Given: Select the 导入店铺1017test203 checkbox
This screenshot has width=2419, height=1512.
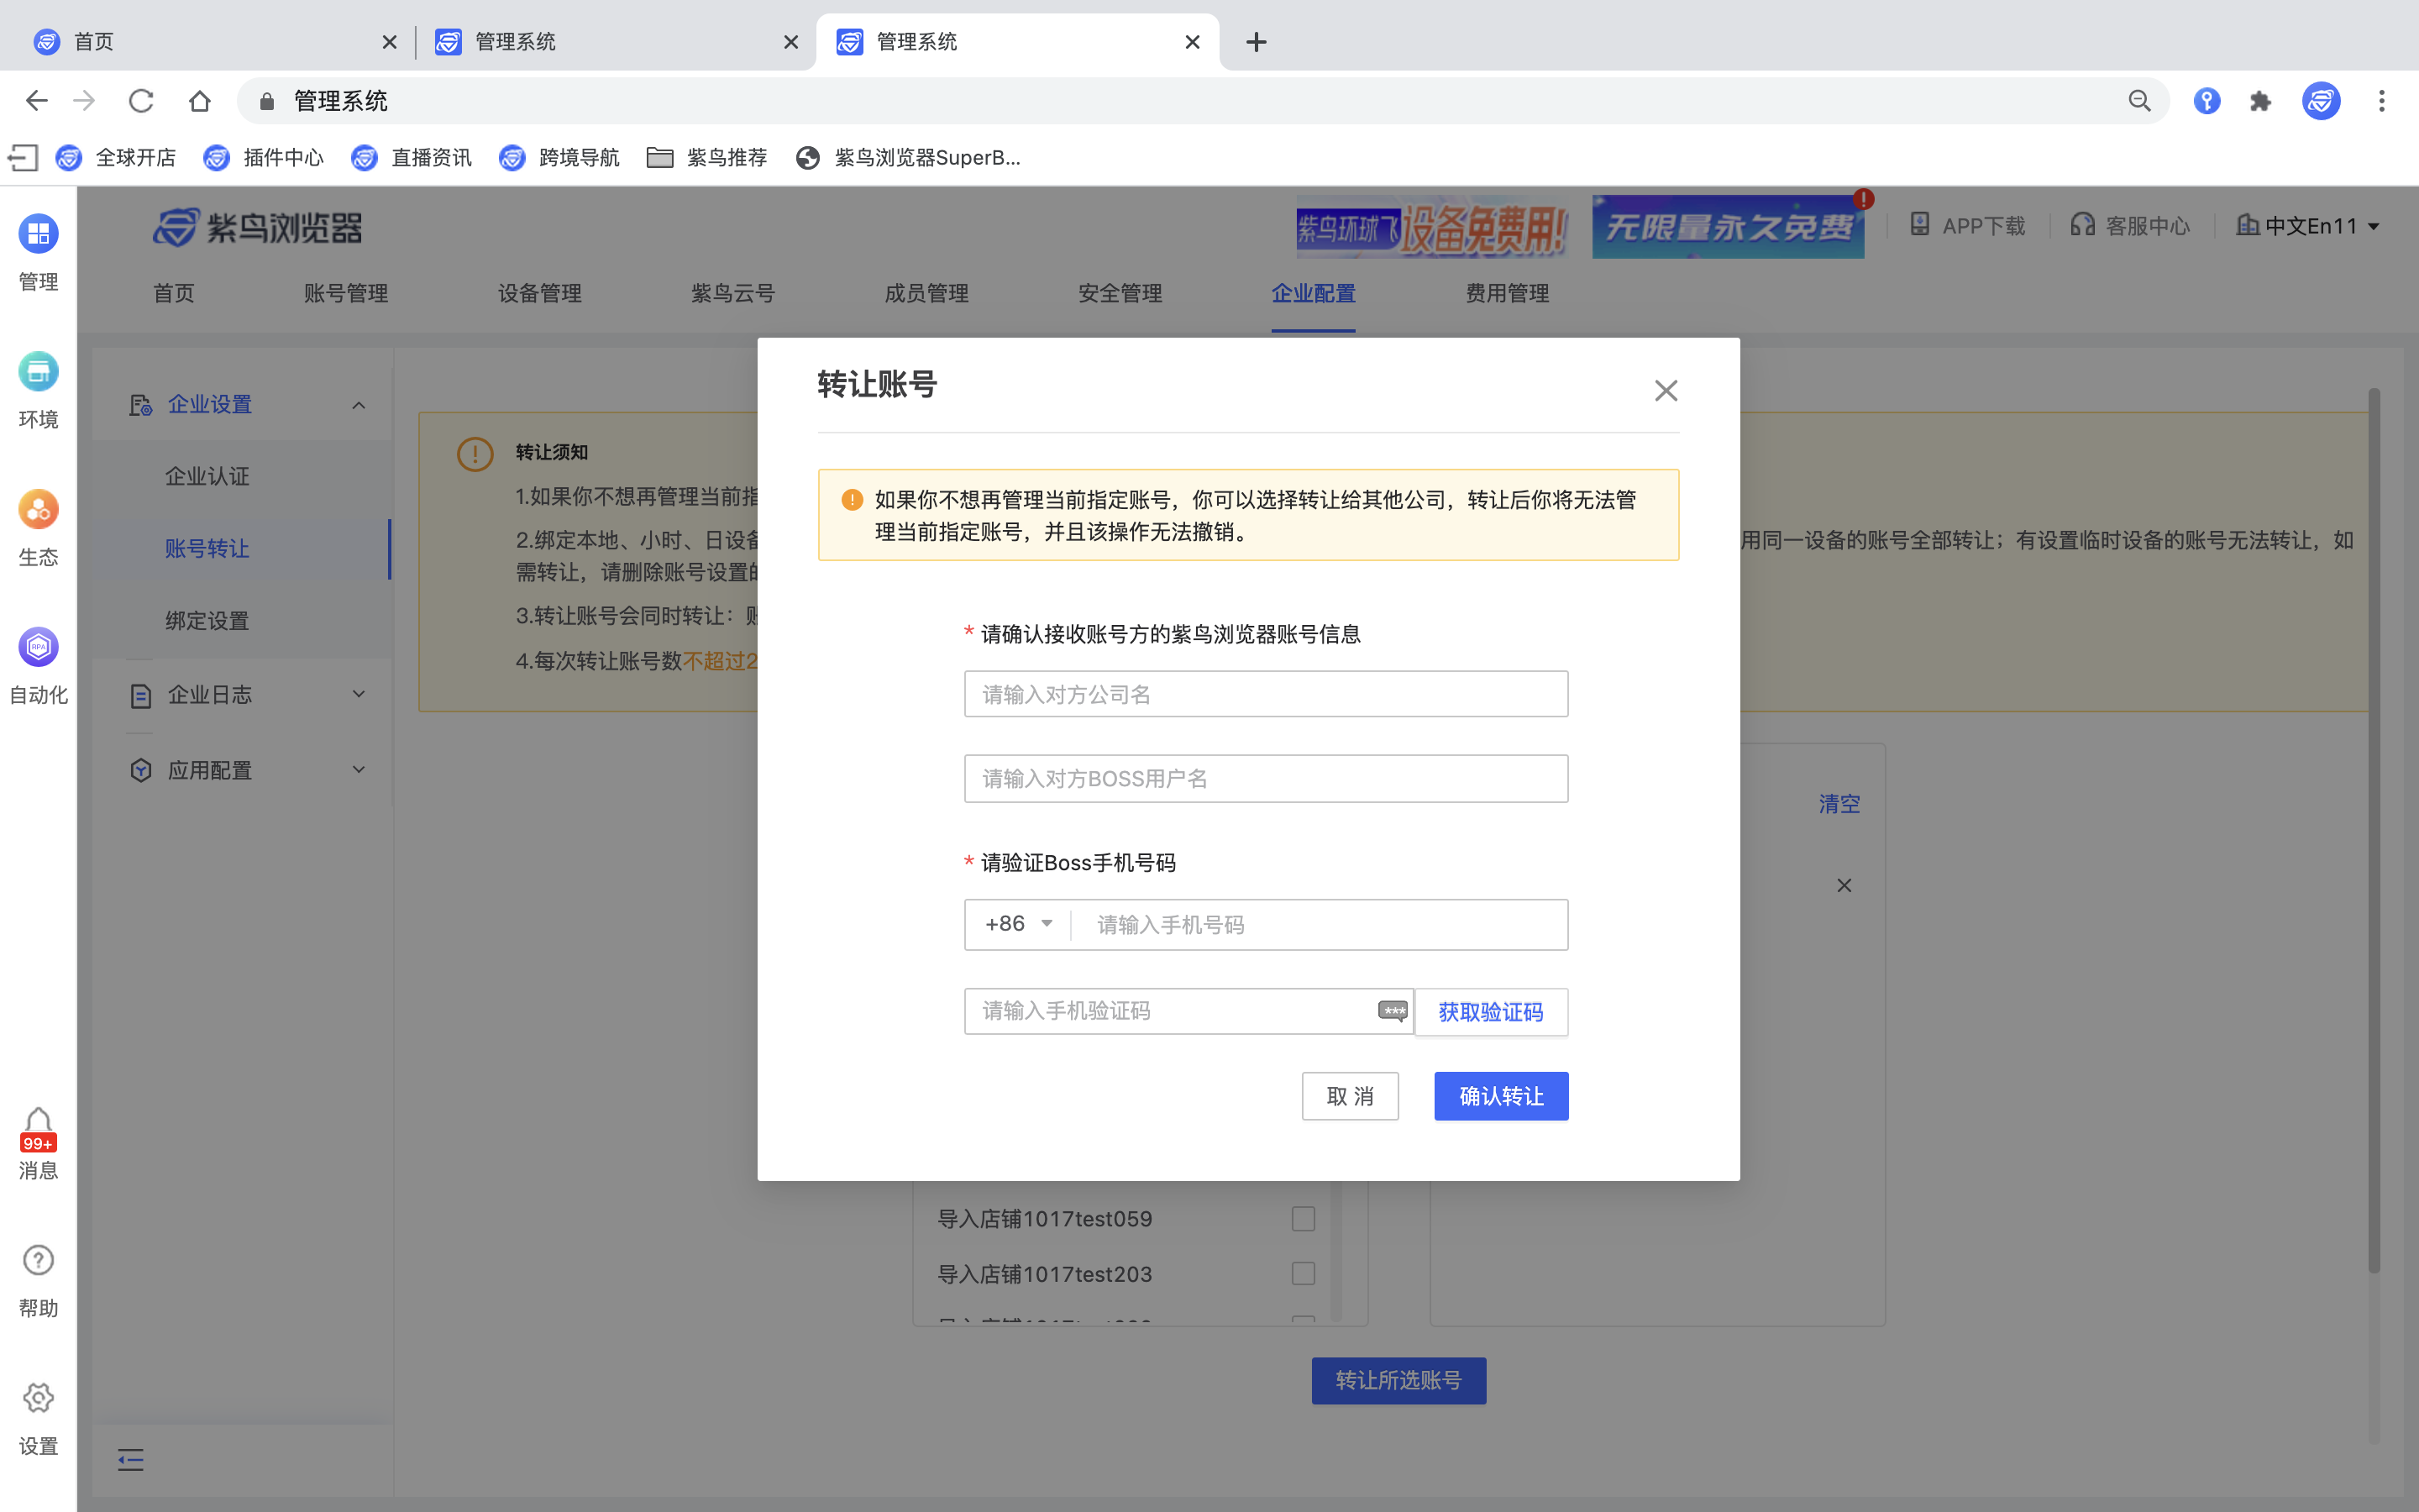Looking at the screenshot, I should 1303,1273.
